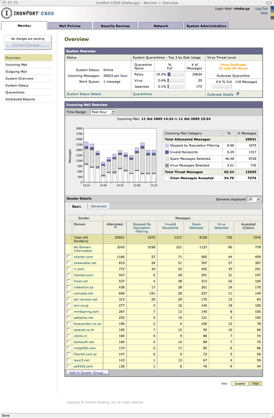Check the dsl-verizon.net checkbox
The image size is (274, 418).
(x=69, y=299)
